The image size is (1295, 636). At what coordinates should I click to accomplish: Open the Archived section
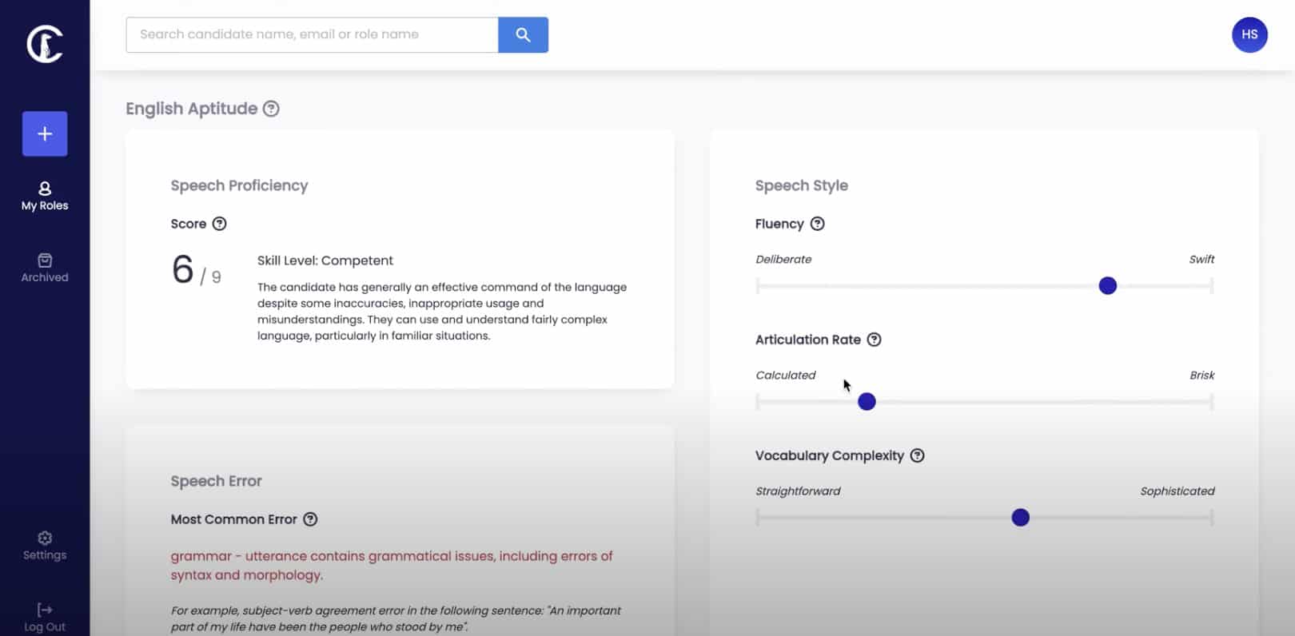pyautogui.click(x=45, y=268)
